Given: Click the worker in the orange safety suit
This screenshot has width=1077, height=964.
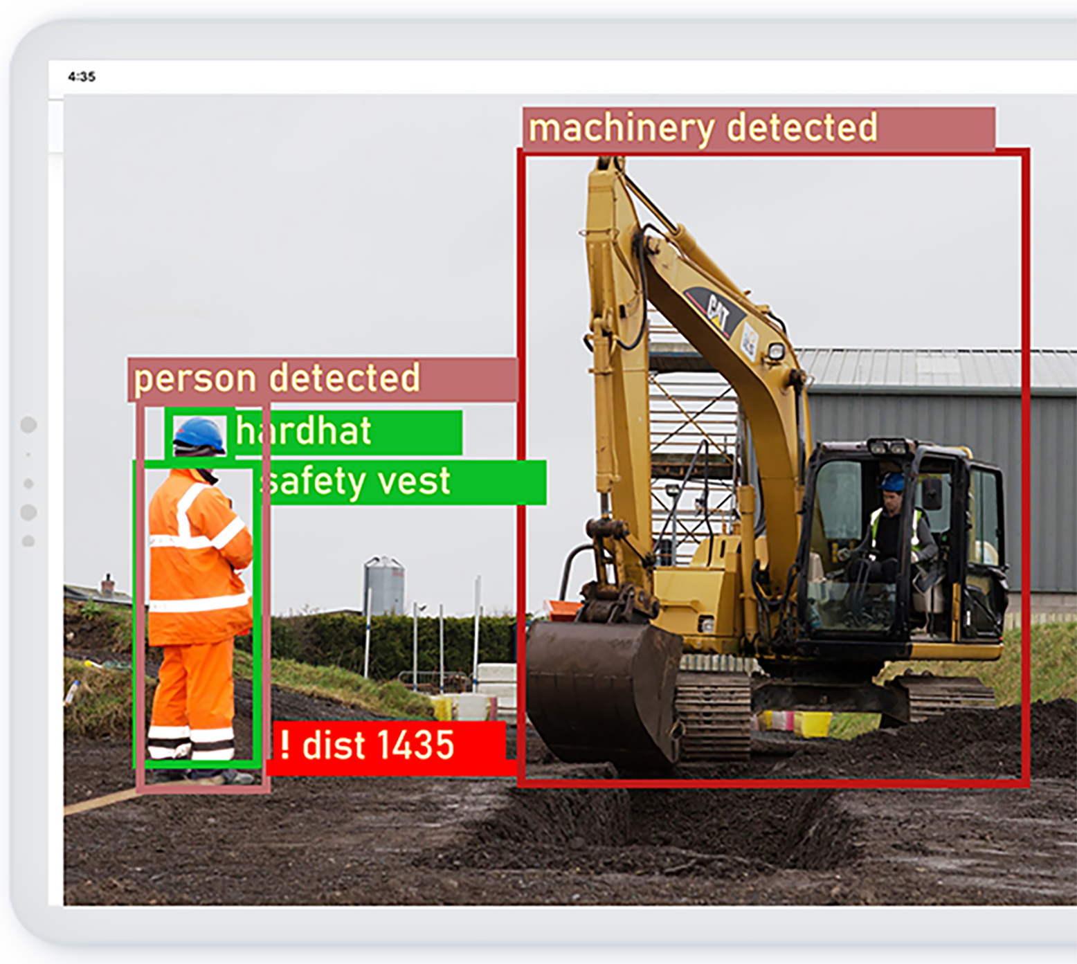Looking at the screenshot, I should pyautogui.click(x=196, y=609).
